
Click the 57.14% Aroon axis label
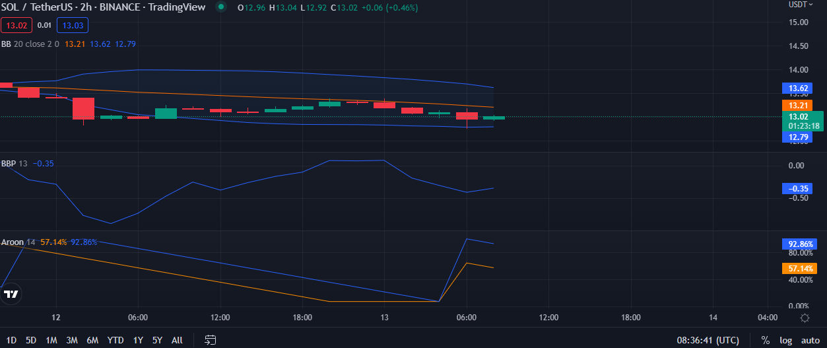tap(799, 268)
